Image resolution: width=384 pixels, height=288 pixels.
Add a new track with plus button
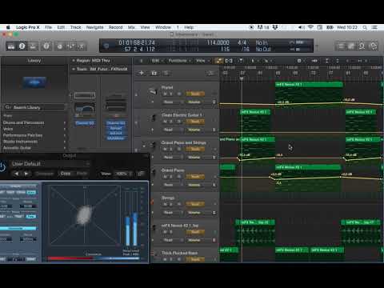point(142,73)
